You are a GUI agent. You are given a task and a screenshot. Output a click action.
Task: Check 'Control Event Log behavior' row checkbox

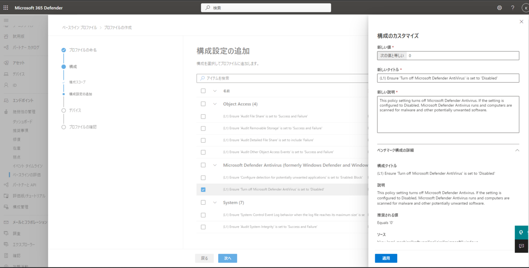point(203,215)
